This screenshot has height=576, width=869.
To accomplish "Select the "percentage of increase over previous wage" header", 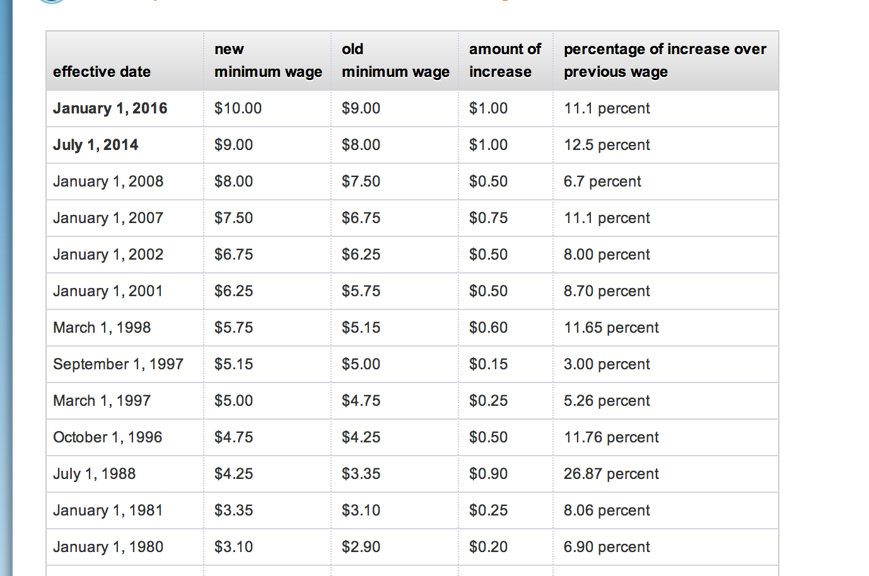I will click(x=665, y=60).
